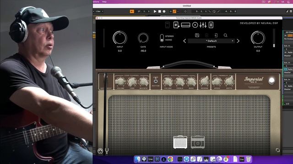Open Google Chrome from the dock
The height and width of the screenshot is (164, 293).
point(170,159)
